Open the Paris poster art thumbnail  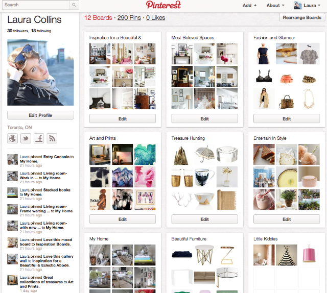point(100,200)
